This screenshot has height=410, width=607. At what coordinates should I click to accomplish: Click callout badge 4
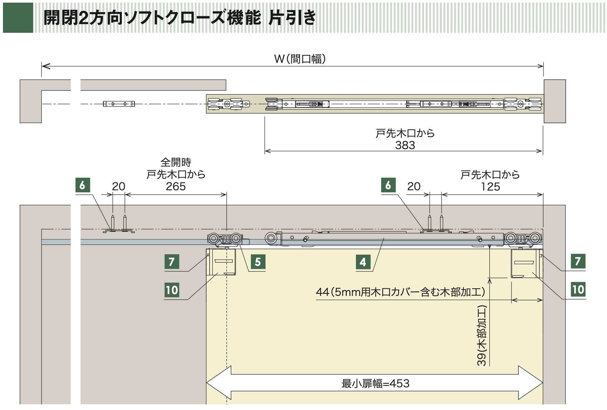[x=363, y=262]
